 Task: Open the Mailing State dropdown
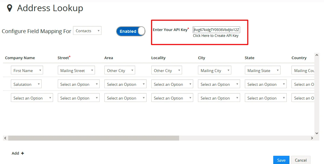[262, 71]
